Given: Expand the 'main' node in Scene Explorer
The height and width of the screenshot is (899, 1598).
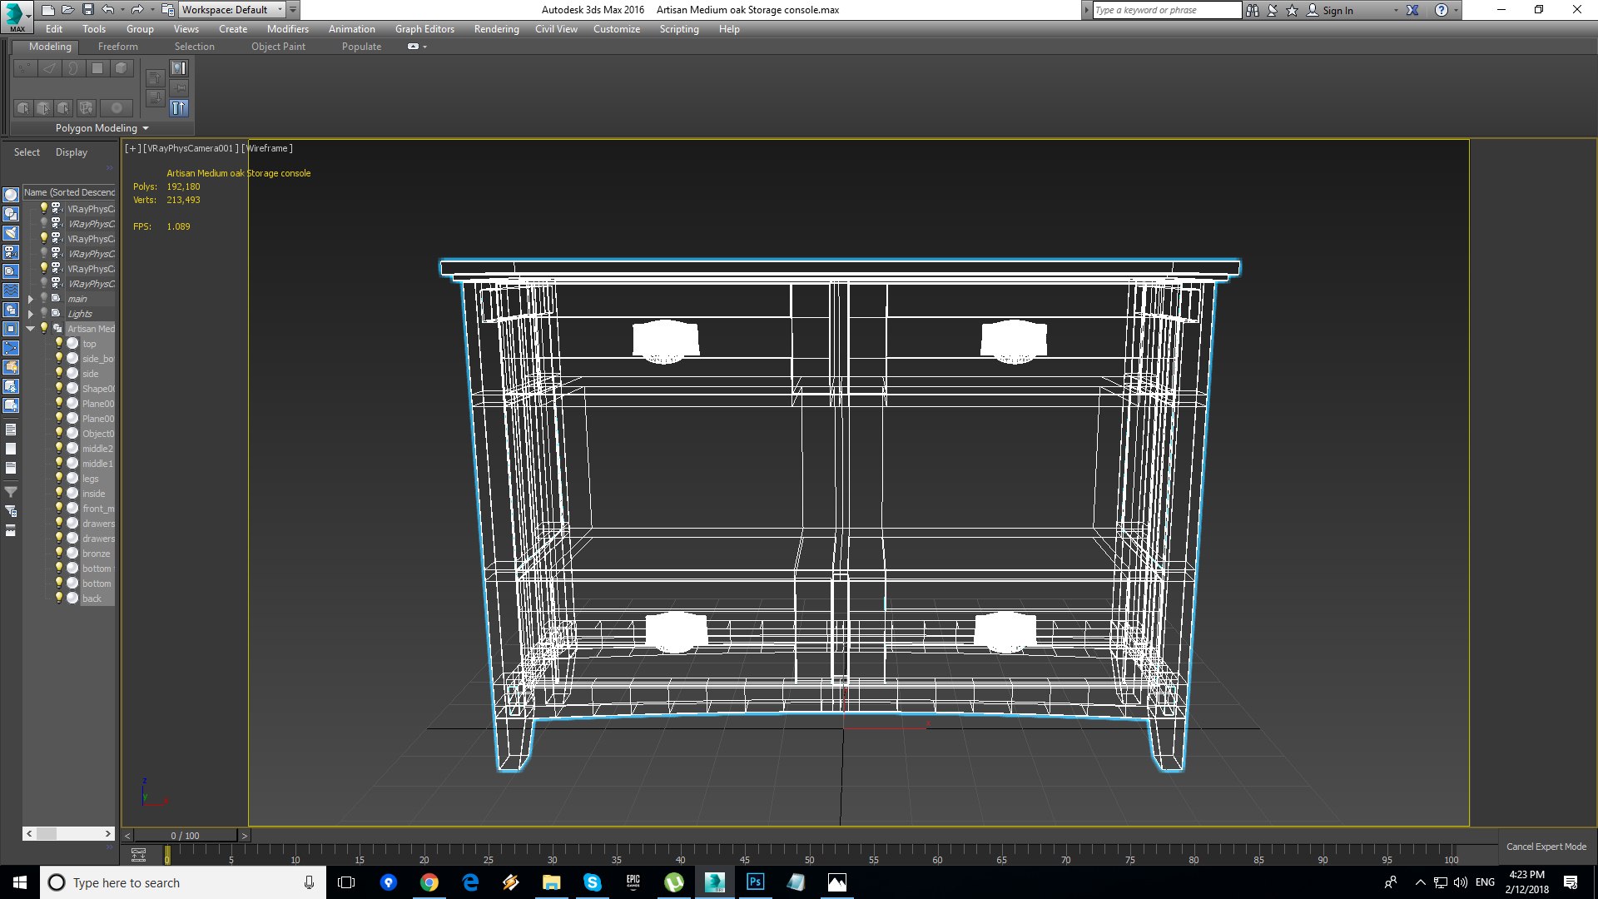Looking at the screenshot, I should [31, 299].
